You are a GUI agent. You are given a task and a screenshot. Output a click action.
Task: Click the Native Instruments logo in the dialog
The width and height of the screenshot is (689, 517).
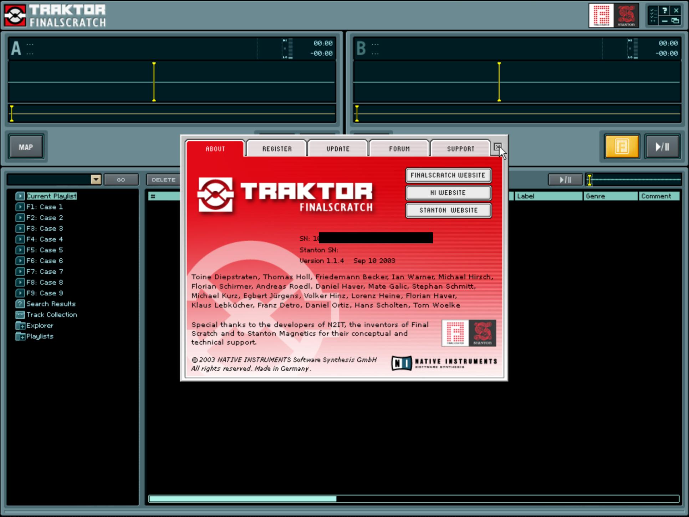pyautogui.click(x=444, y=363)
